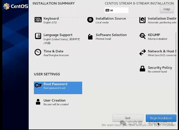Click the Keyboard layout icon
The height and width of the screenshot is (130, 179).
point(38,20)
